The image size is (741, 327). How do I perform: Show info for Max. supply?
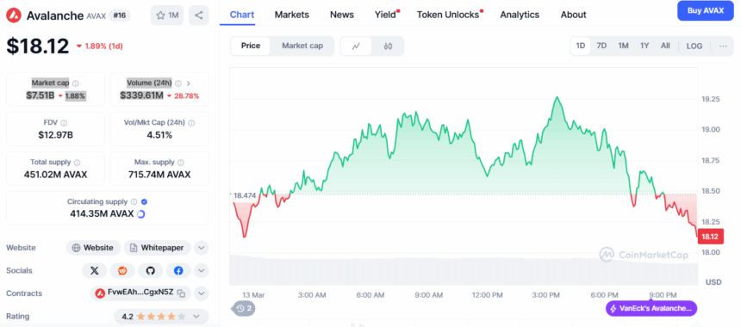pyautogui.click(x=181, y=163)
